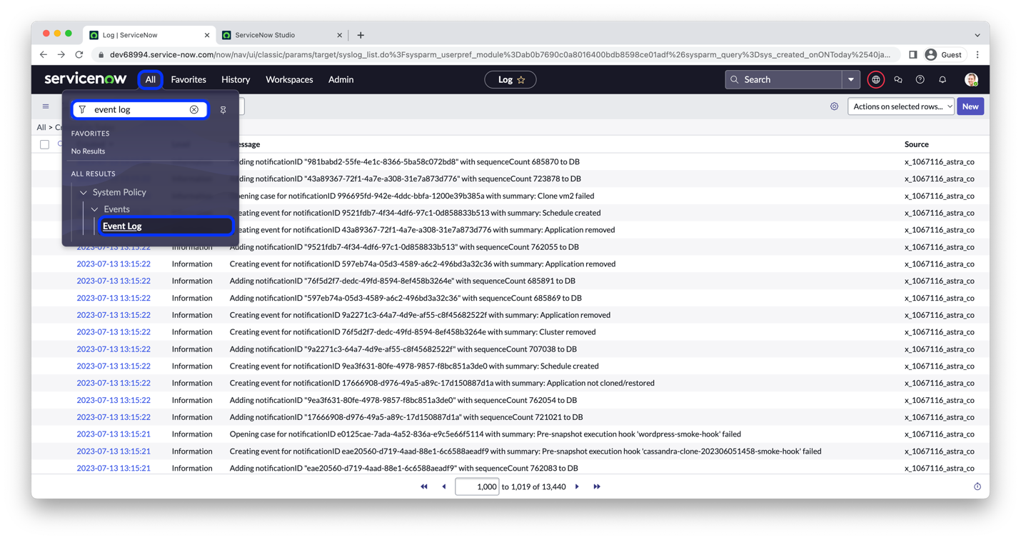This screenshot has height=540, width=1021.
Task: Toggle the select-all rows checkbox
Action: [x=45, y=144]
